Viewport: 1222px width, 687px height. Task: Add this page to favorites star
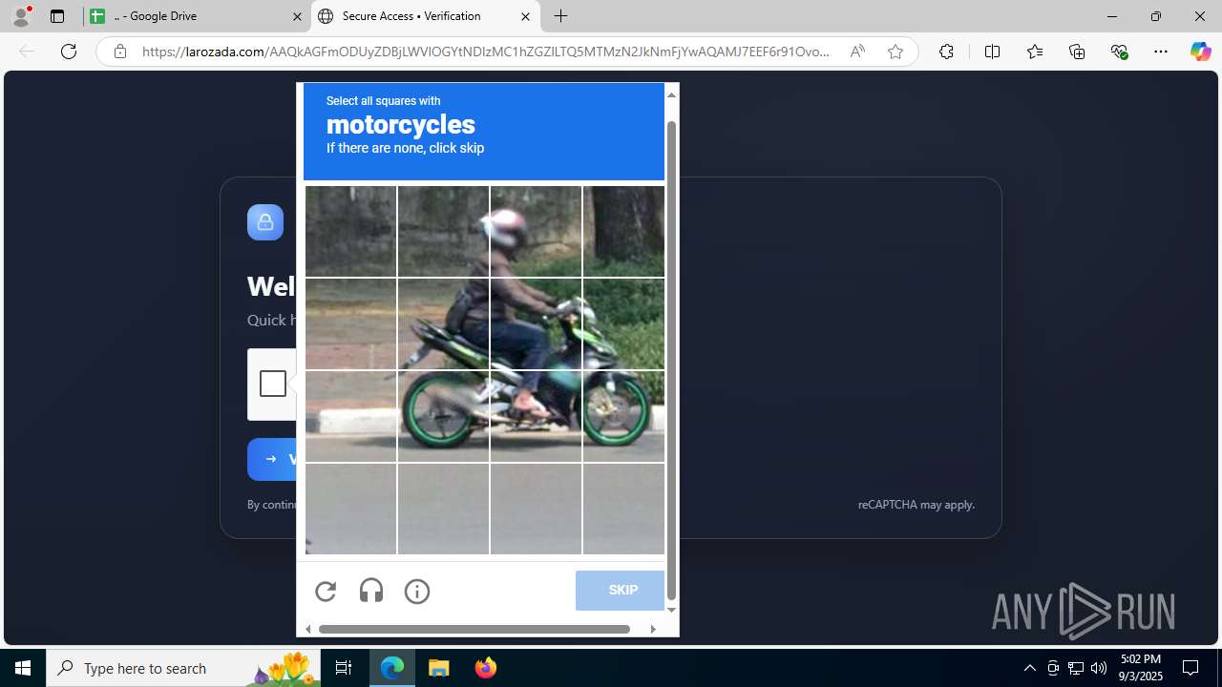(x=895, y=52)
